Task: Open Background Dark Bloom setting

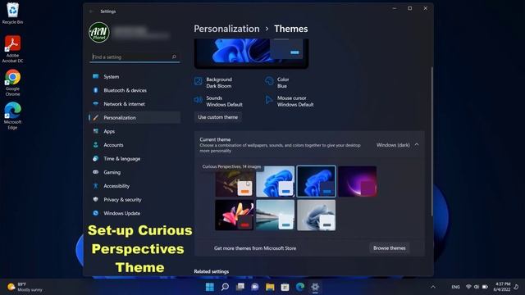Action: click(x=213, y=83)
